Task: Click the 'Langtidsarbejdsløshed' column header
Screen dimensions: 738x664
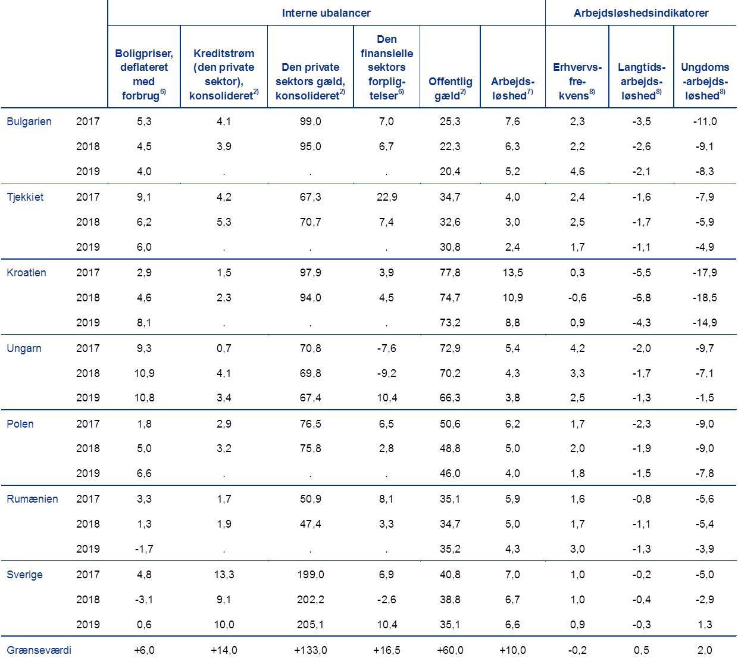Action: click(x=641, y=82)
